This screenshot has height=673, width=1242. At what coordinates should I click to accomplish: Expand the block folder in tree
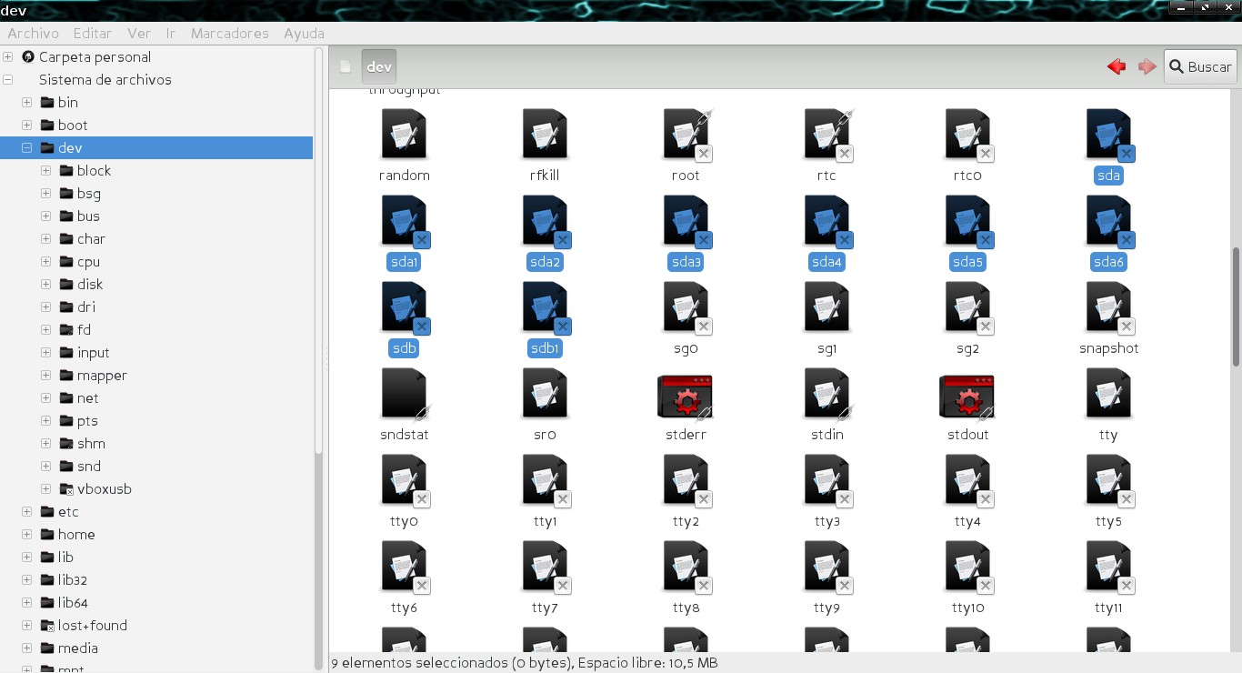[x=46, y=170]
